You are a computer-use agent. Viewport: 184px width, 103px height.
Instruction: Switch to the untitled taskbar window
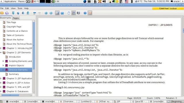click(x=86, y=102)
